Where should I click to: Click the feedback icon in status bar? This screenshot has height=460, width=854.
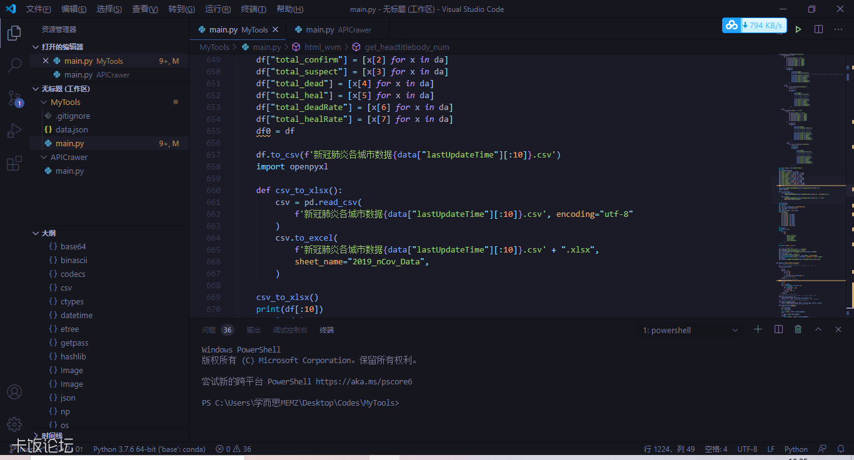(x=822, y=449)
